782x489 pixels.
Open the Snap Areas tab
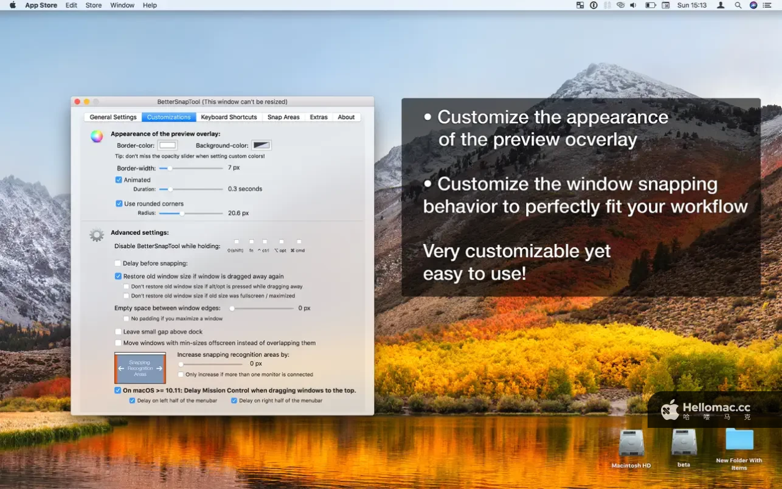(x=283, y=117)
